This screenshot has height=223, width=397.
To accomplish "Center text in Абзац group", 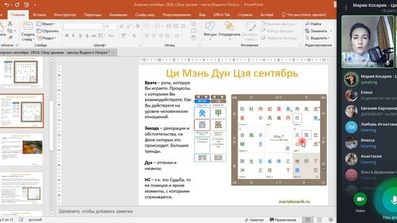I will [154, 36].
